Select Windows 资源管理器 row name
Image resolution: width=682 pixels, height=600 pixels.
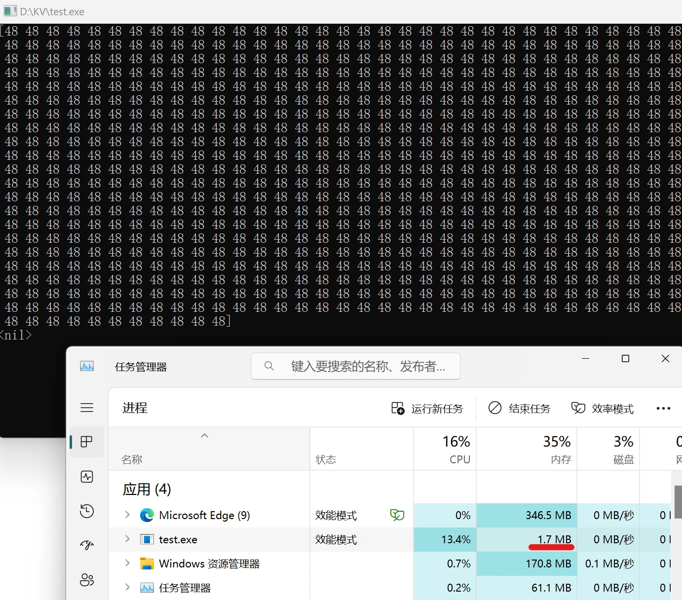209,563
